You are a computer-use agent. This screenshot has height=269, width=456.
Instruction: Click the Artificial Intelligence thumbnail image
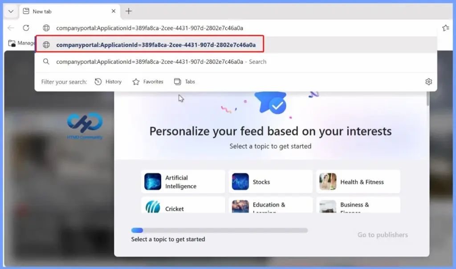(x=153, y=181)
